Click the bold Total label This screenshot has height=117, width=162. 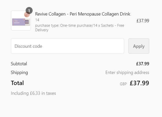pos(17,83)
